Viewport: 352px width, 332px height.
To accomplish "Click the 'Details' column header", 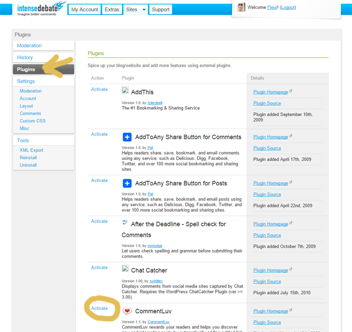I will point(257,78).
